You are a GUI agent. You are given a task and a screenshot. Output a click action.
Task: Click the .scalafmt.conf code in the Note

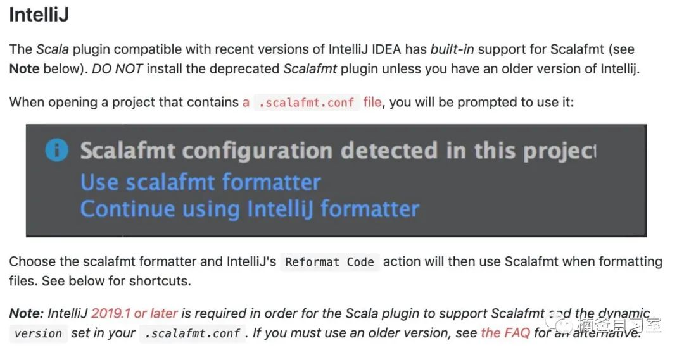click(193, 333)
